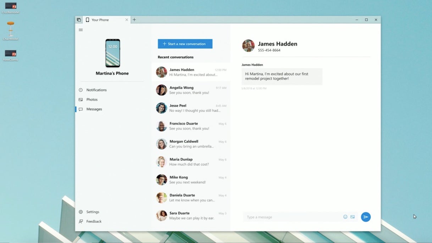The image size is (432, 243).
Task: Click the send message button
Action: pyautogui.click(x=366, y=216)
